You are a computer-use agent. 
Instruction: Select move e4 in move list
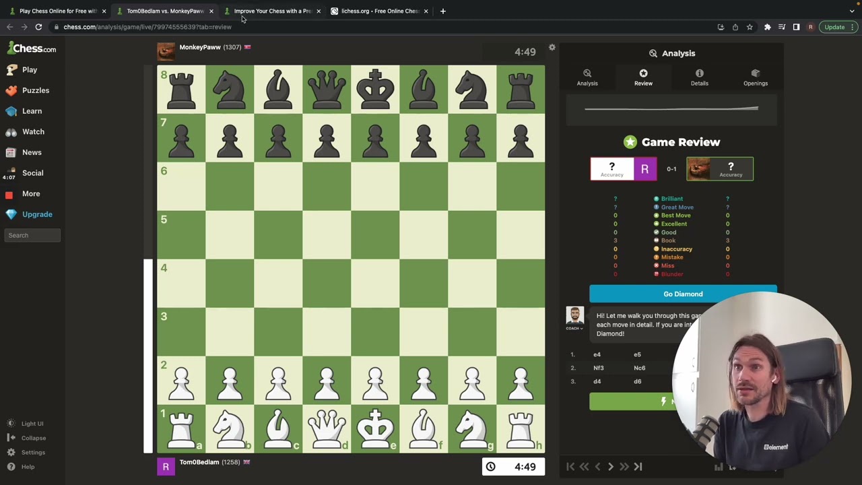coord(597,354)
